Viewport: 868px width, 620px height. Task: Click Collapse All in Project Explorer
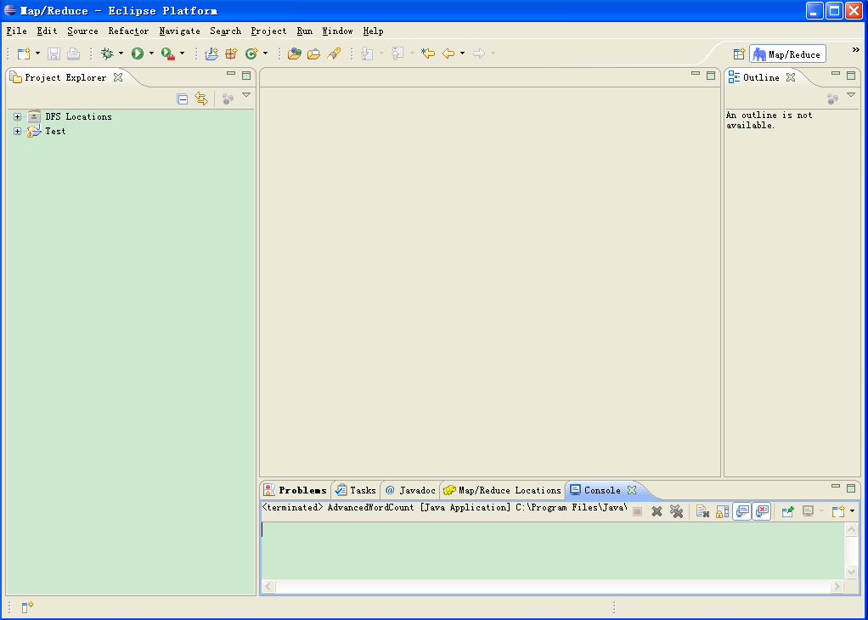click(x=183, y=99)
